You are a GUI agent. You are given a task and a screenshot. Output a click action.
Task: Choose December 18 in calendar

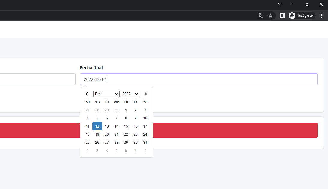coord(88,134)
